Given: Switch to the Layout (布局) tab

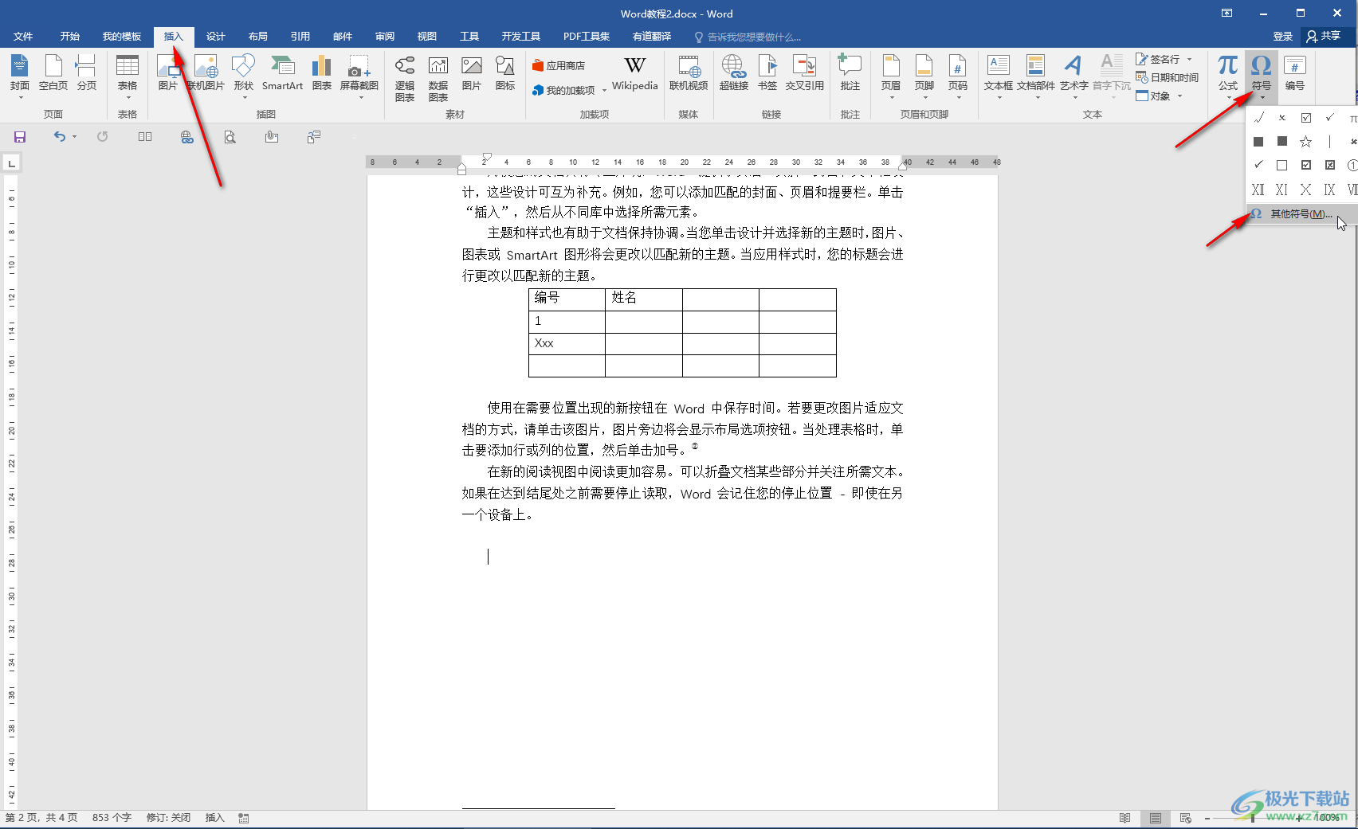Looking at the screenshot, I should point(257,37).
